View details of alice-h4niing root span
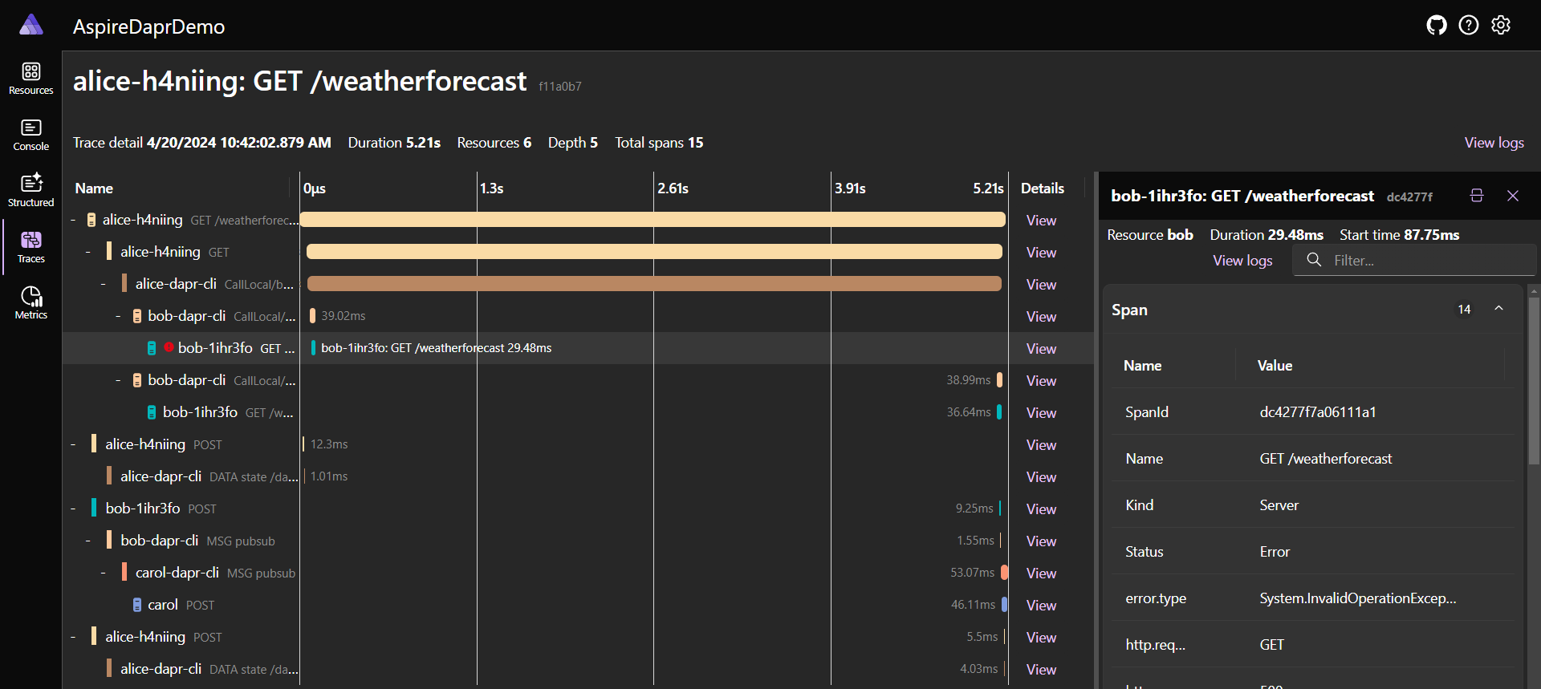1541x689 pixels. [1041, 221]
